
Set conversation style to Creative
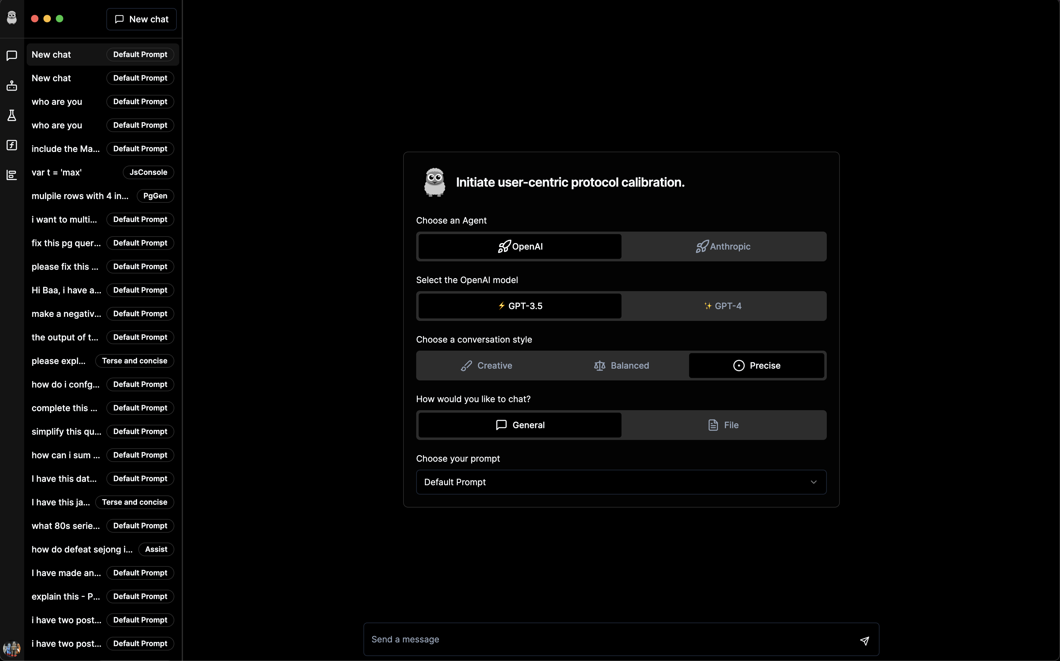tap(486, 366)
